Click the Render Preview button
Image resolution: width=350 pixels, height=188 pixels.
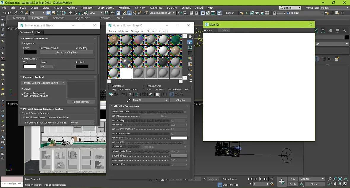(81, 102)
